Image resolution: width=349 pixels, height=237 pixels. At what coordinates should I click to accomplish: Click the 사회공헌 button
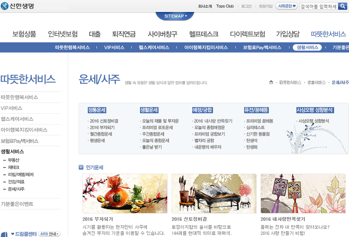(x=286, y=6)
